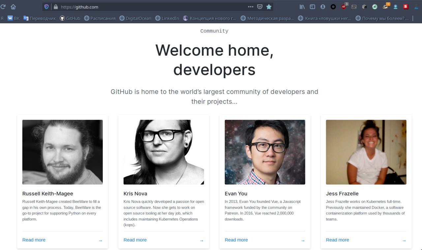The width and height of the screenshot is (422, 250).
Task: Open the LinkedIn bookmark
Action: (x=167, y=18)
